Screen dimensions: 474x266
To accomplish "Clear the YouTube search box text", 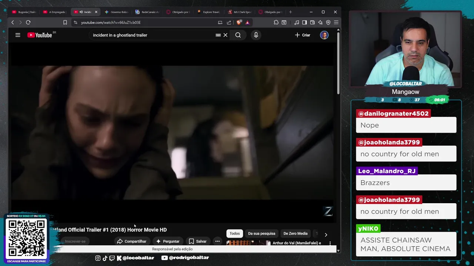I will 225,35.
